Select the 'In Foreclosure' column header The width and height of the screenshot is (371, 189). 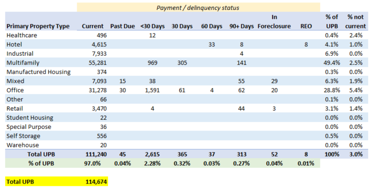click(274, 22)
